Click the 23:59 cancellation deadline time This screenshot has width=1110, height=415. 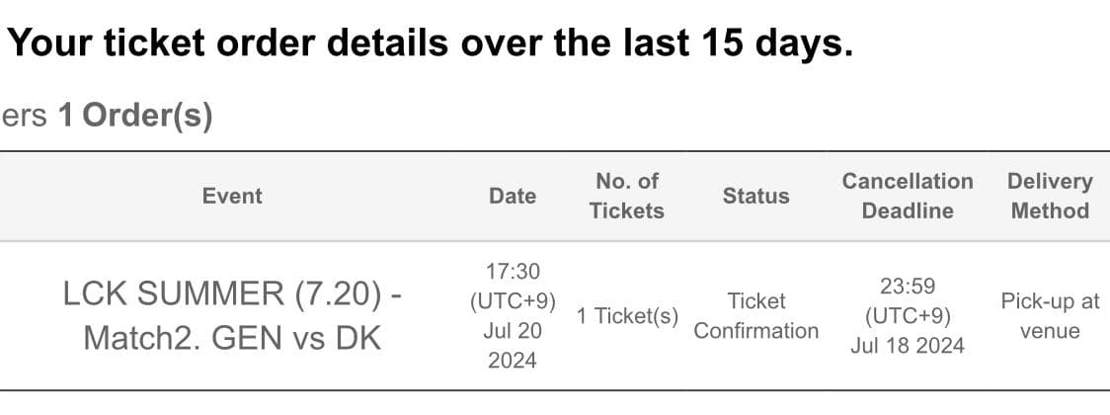point(907,287)
